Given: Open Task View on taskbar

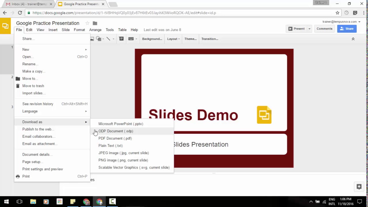Looking at the screenshot, I should pyautogui.click(x=20, y=202).
